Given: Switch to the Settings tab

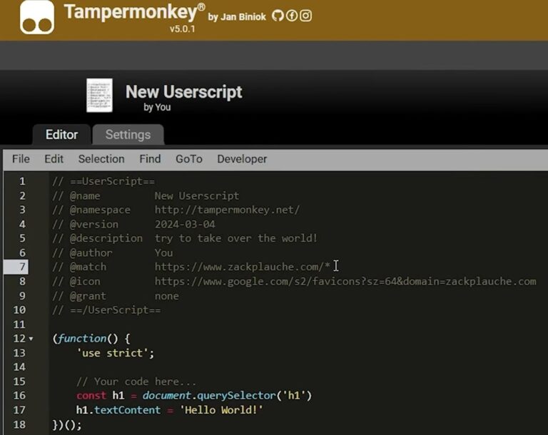Looking at the screenshot, I should tap(128, 134).
